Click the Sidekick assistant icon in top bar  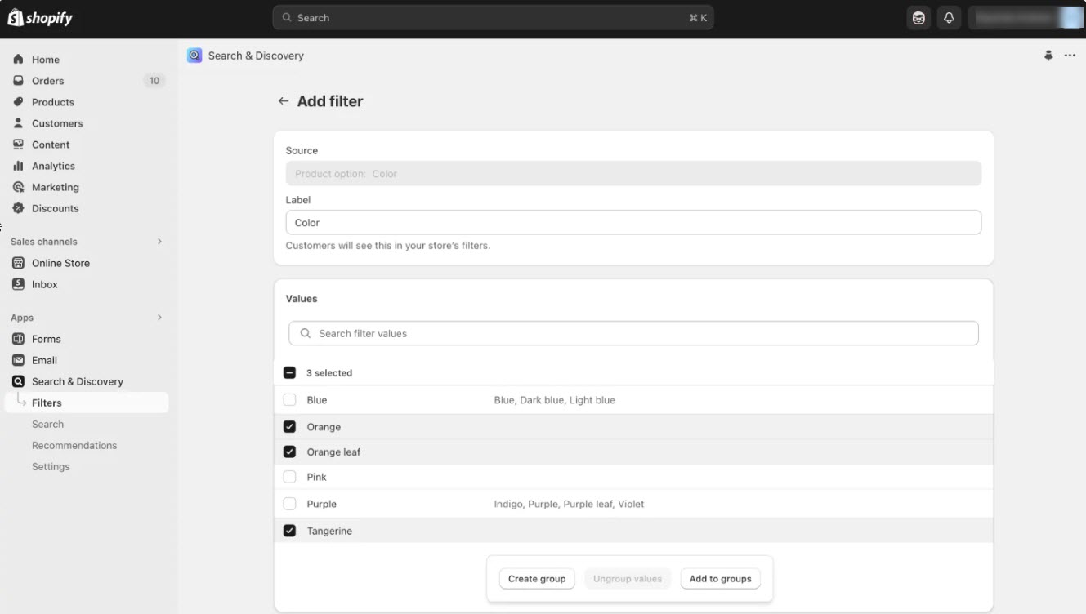coord(918,18)
